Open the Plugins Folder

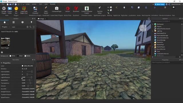point(10,10)
